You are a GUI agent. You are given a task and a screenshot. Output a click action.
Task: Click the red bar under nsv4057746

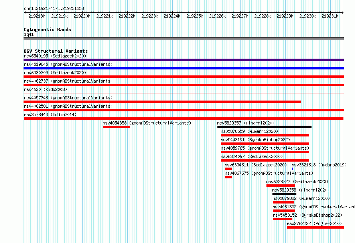(x=162, y=102)
